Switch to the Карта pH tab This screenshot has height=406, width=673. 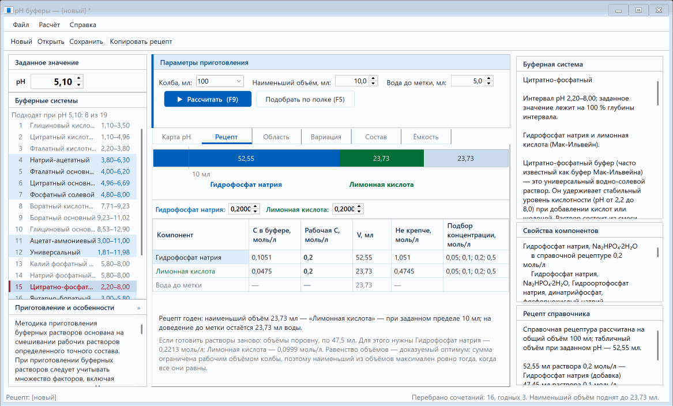tap(176, 137)
